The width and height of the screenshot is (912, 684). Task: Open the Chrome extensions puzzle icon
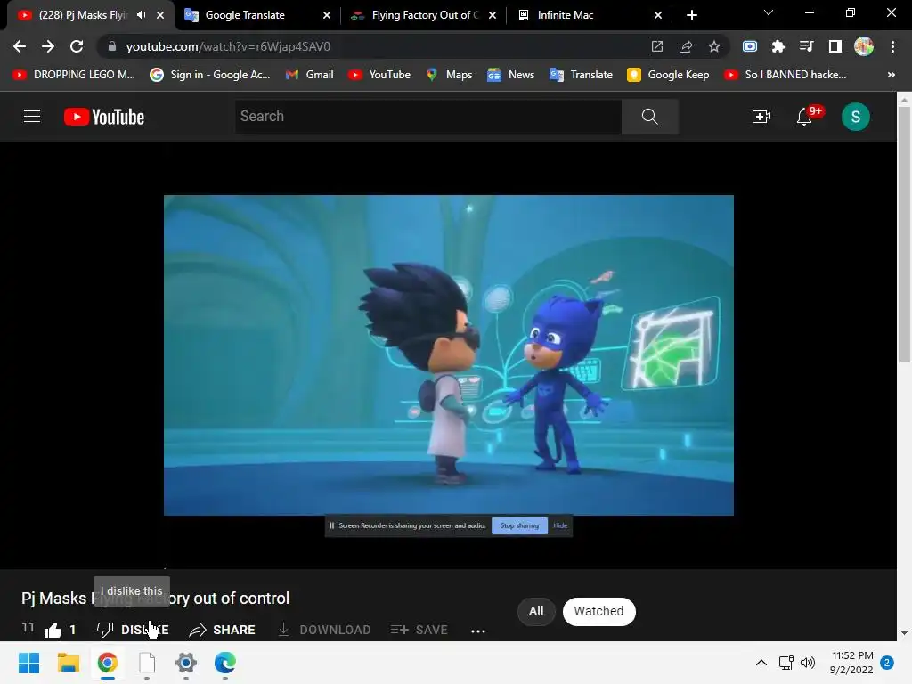tap(778, 46)
